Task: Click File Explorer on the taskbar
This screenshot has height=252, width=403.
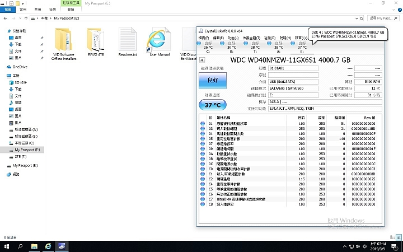Action: pyautogui.click(x=34, y=246)
